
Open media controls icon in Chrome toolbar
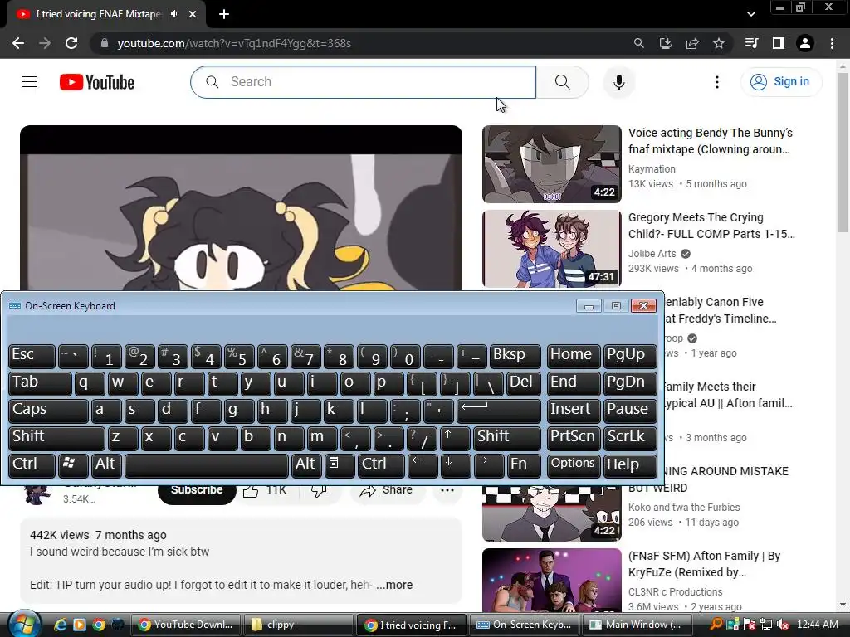[751, 43]
